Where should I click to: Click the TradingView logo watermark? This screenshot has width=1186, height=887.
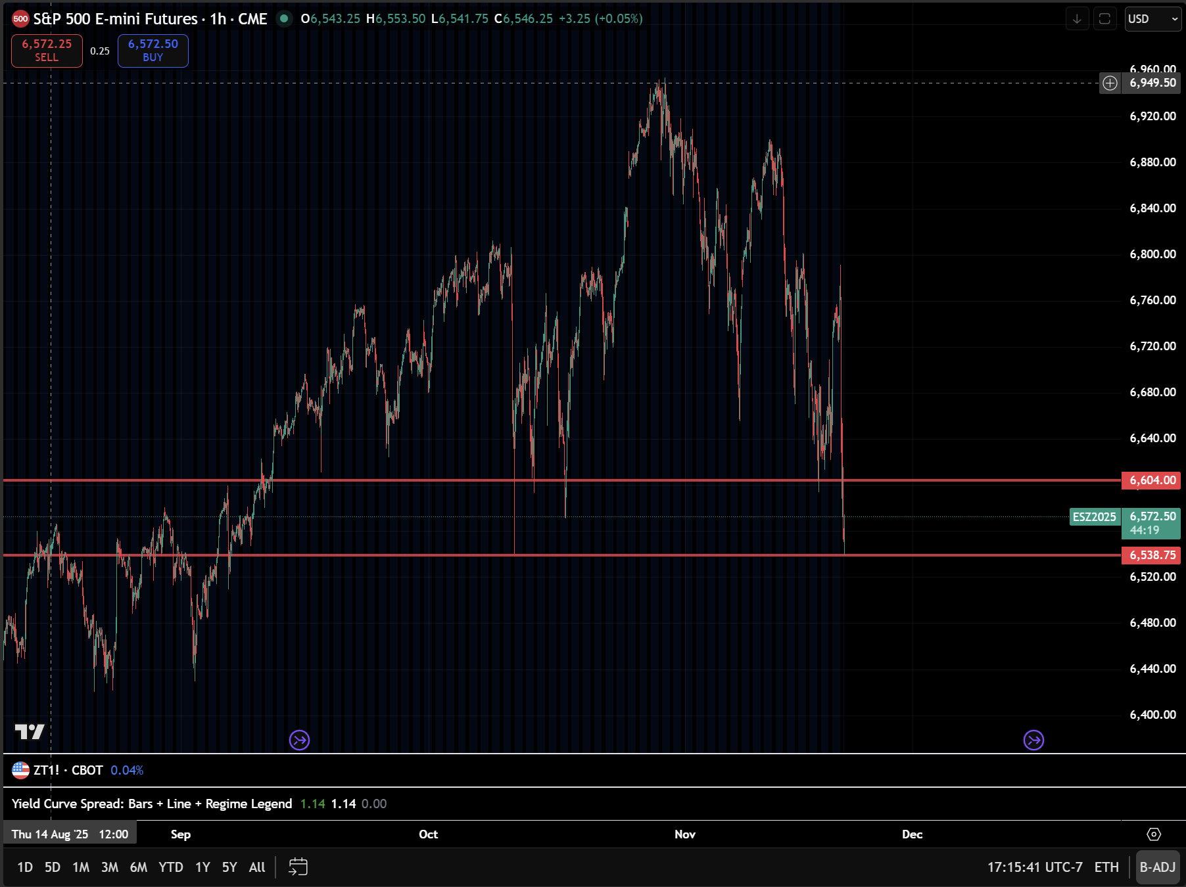click(x=28, y=731)
